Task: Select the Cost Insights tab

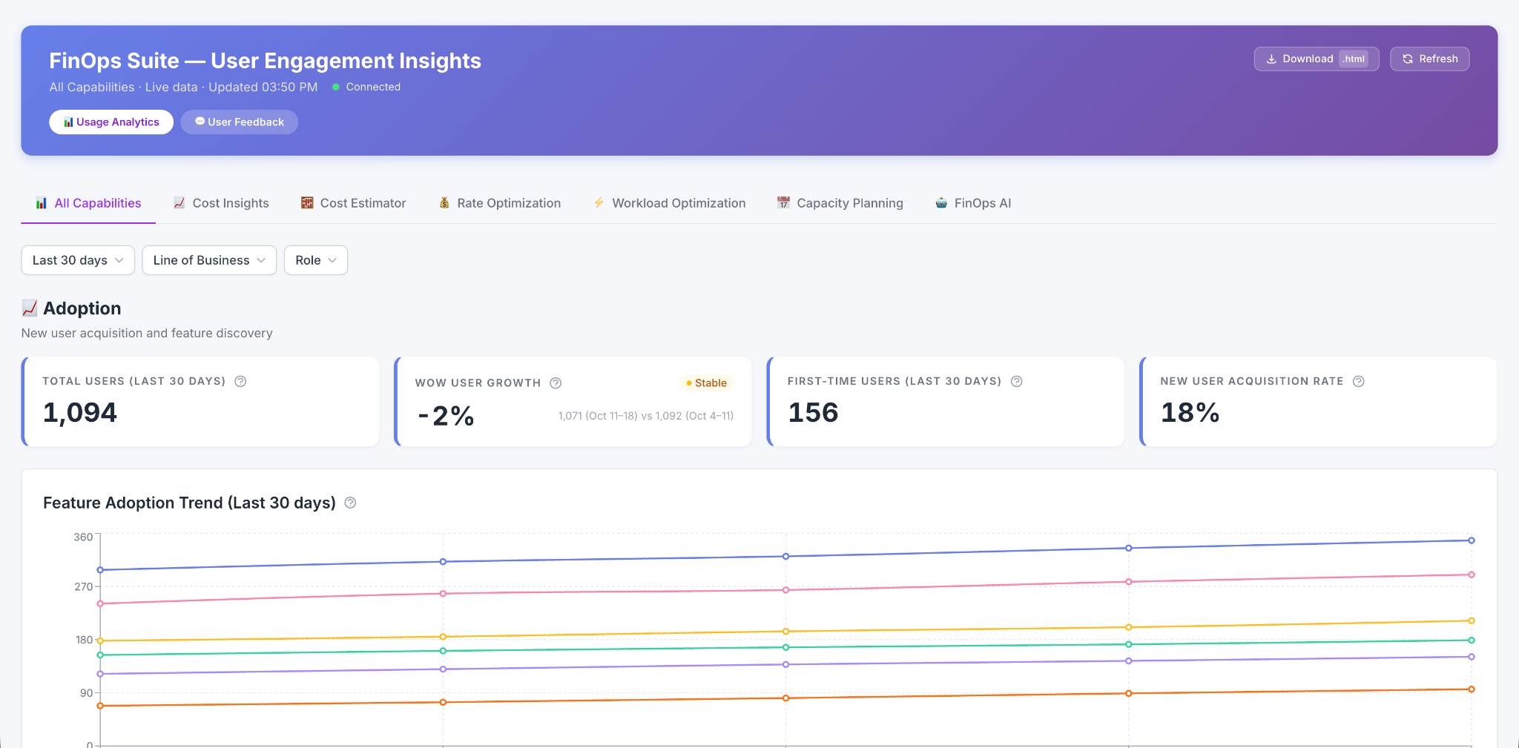Action: [221, 203]
